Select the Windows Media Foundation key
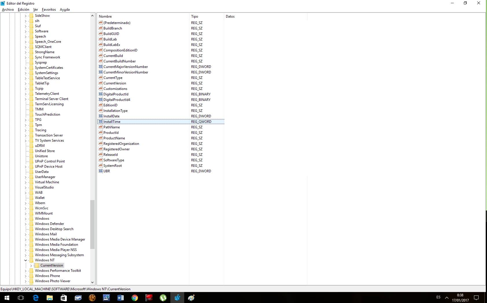487x303 pixels. [56, 245]
